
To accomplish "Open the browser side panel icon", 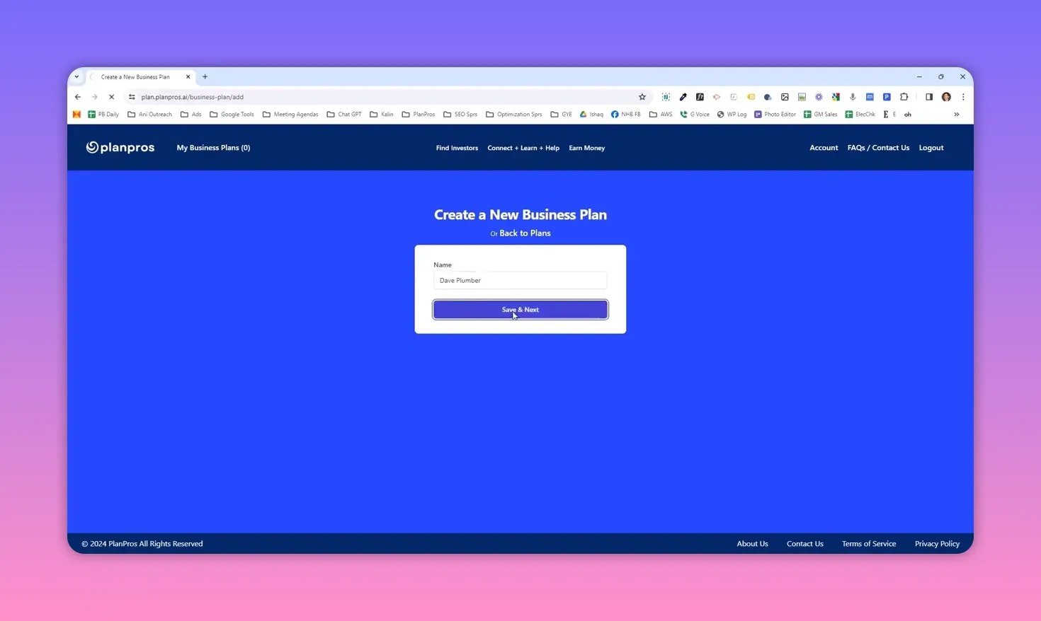I will point(929,97).
